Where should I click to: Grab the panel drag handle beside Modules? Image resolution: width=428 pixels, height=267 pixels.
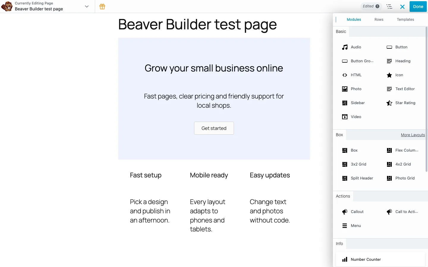(x=336, y=20)
